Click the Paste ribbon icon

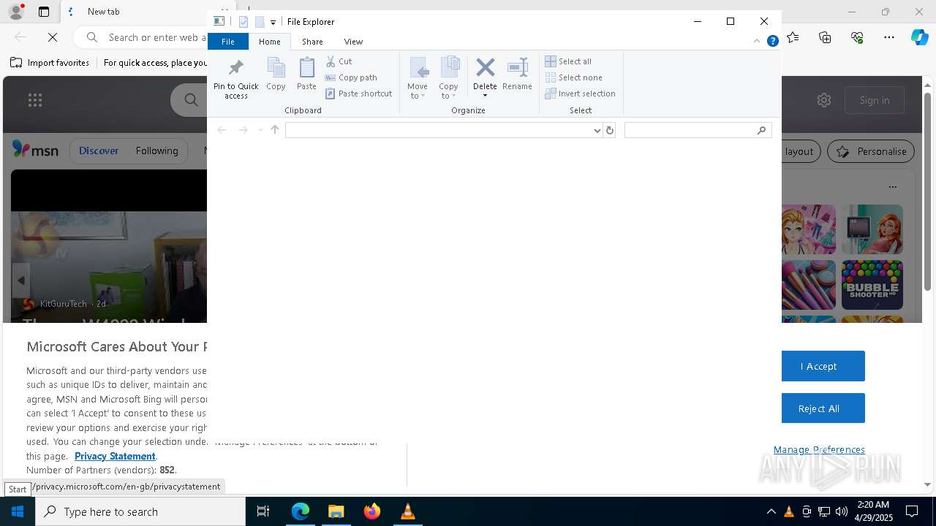[306, 74]
